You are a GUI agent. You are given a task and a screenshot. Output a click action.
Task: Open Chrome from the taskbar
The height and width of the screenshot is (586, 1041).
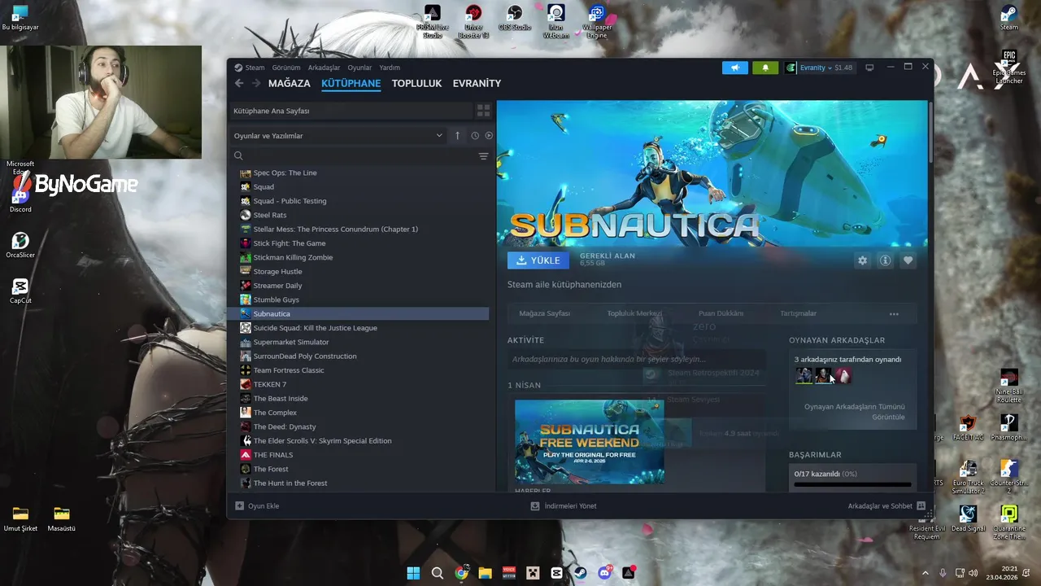[x=461, y=573]
